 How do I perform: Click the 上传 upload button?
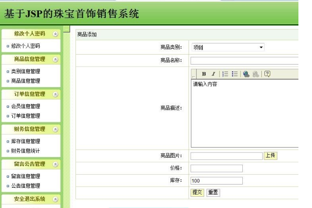[270, 156]
